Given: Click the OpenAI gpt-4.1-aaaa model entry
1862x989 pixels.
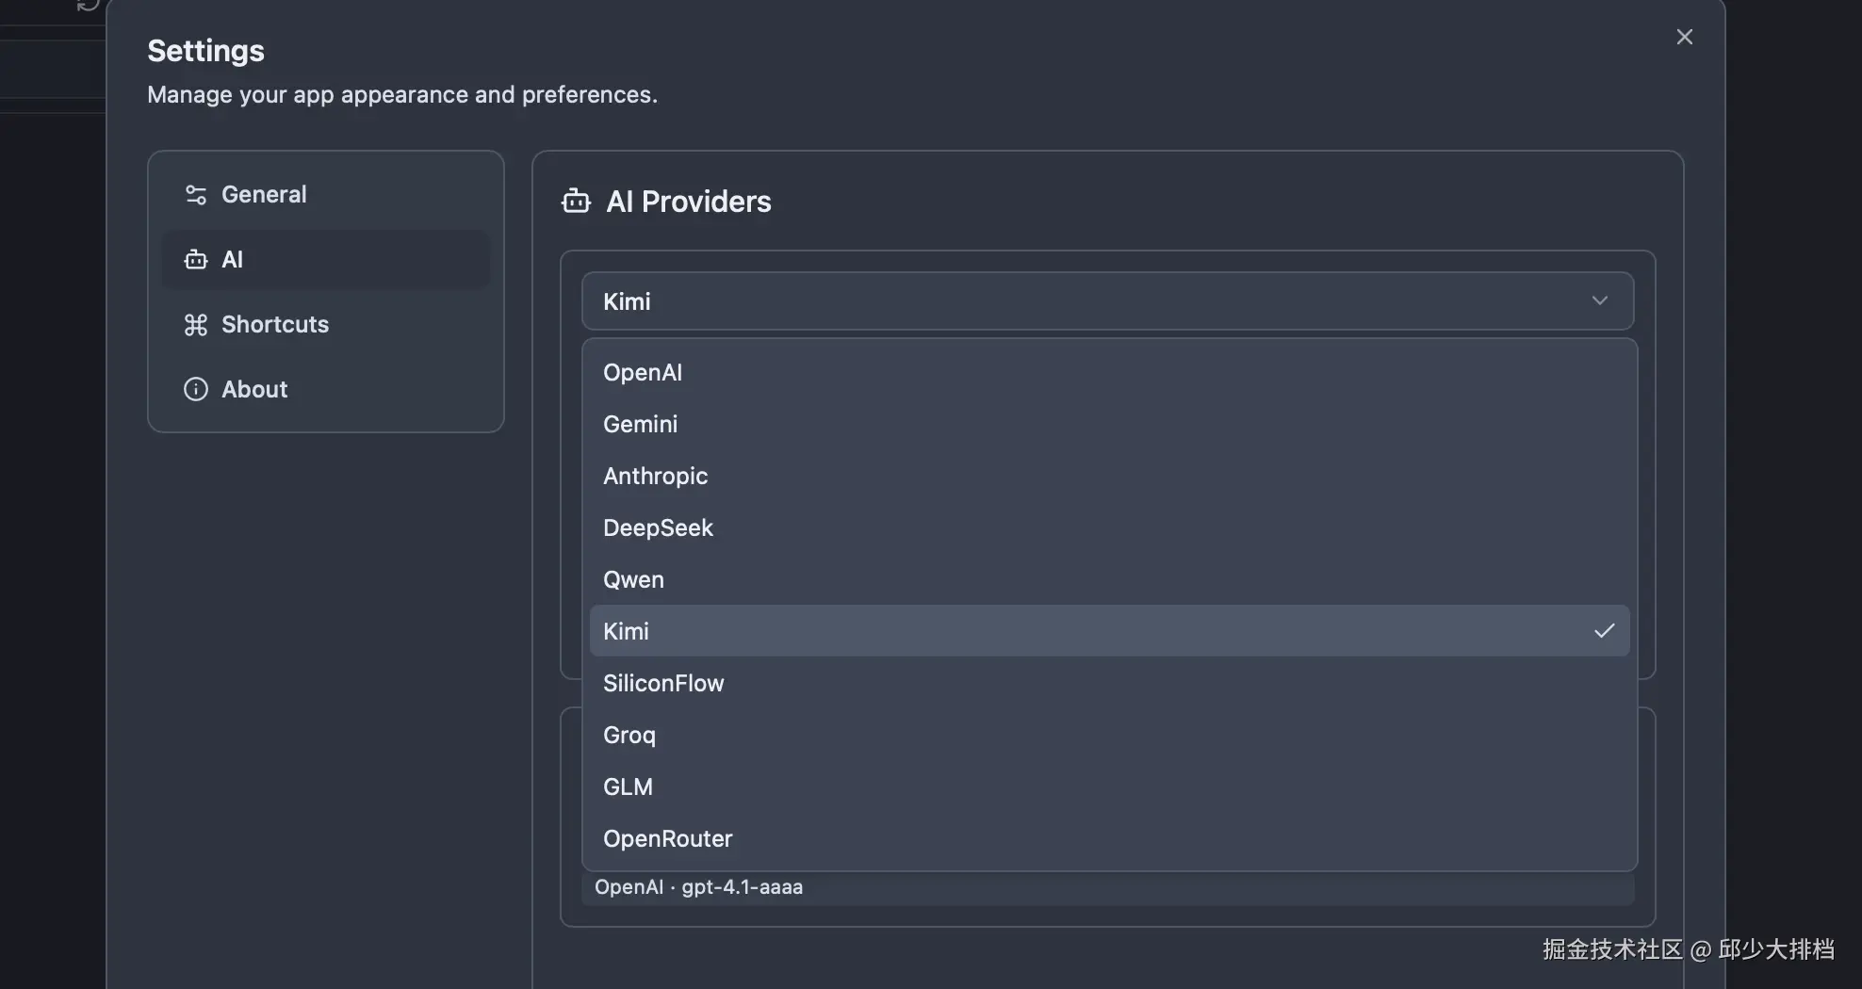Looking at the screenshot, I should tap(699, 887).
